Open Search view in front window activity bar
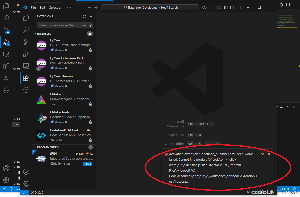Viewport: 300px width, 197px height. (x=26, y=30)
